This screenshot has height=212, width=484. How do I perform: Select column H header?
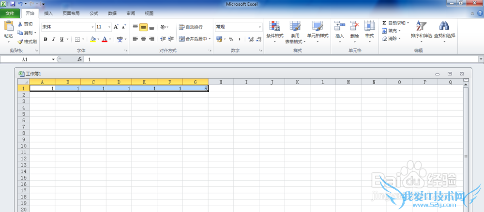(221, 82)
